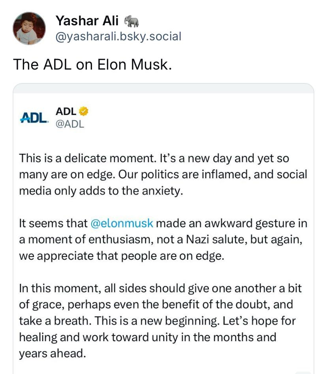
Task: Open the @ADL handle
Action: [x=70, y=124]
